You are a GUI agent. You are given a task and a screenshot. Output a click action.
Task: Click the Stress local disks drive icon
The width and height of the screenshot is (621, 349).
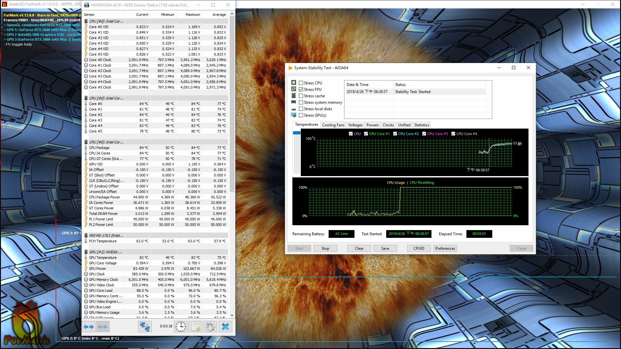click(x=294, y=109)
